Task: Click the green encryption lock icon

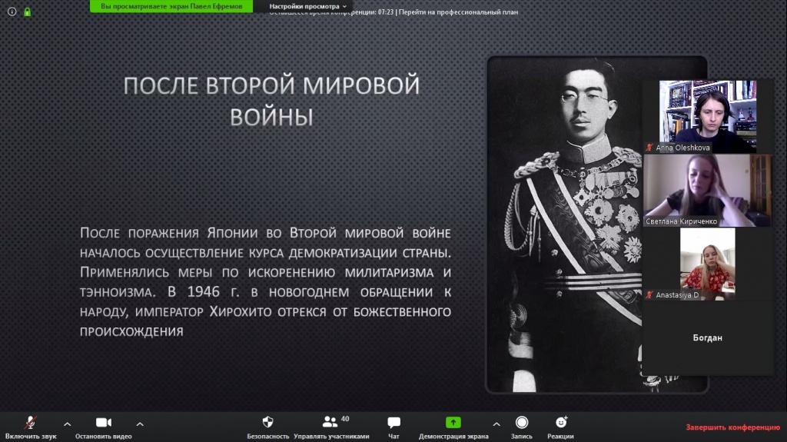Action: click(27, 12)
